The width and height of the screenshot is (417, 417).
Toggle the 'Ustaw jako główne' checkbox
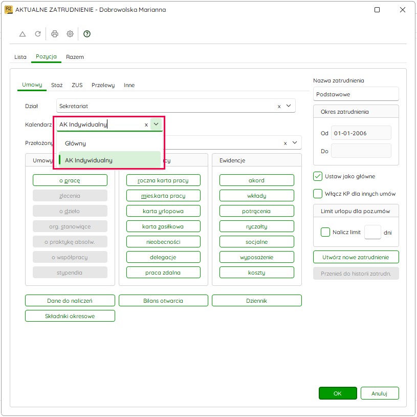[318, 176]
